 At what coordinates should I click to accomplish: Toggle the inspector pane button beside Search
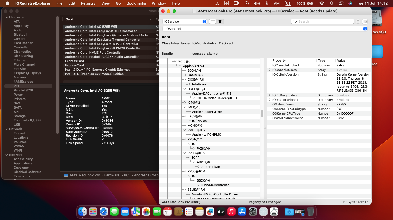(365, 21)
